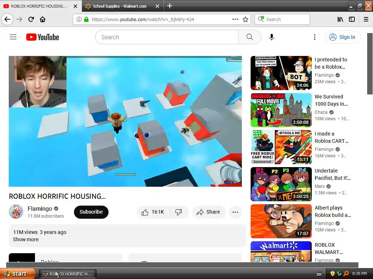
Task: Click the green padlock security icon
Action: click(86, 19)
